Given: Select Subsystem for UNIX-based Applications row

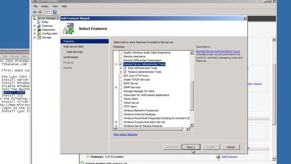Looking at the screenshot, I should pos(146,95).
